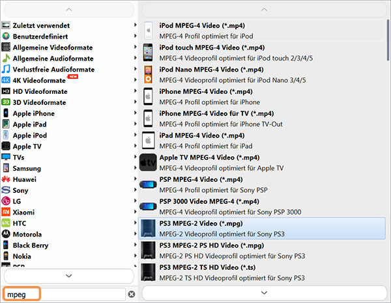Click the Zuletzt verwendet category icon

[6, 25]
